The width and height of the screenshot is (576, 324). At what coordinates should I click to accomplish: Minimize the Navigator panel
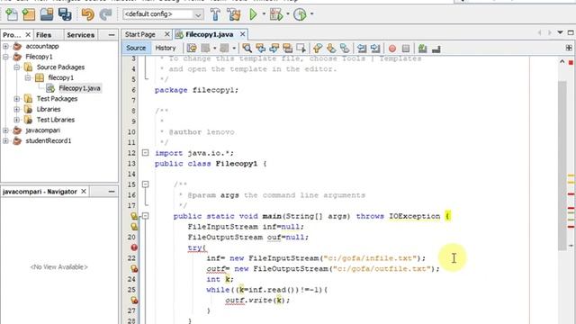112,192
